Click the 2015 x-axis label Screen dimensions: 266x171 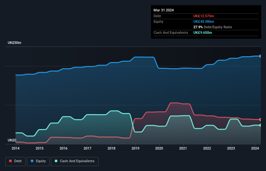[40, 148]
